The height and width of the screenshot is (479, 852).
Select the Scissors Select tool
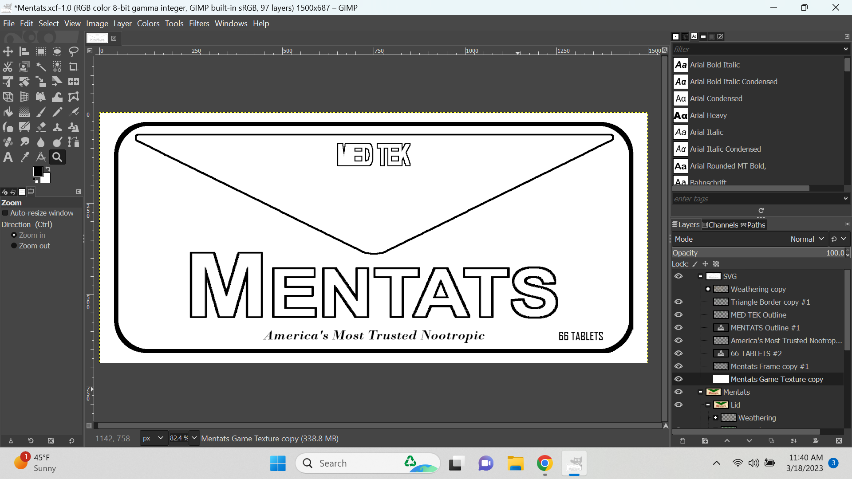click(x=8, y=67)
